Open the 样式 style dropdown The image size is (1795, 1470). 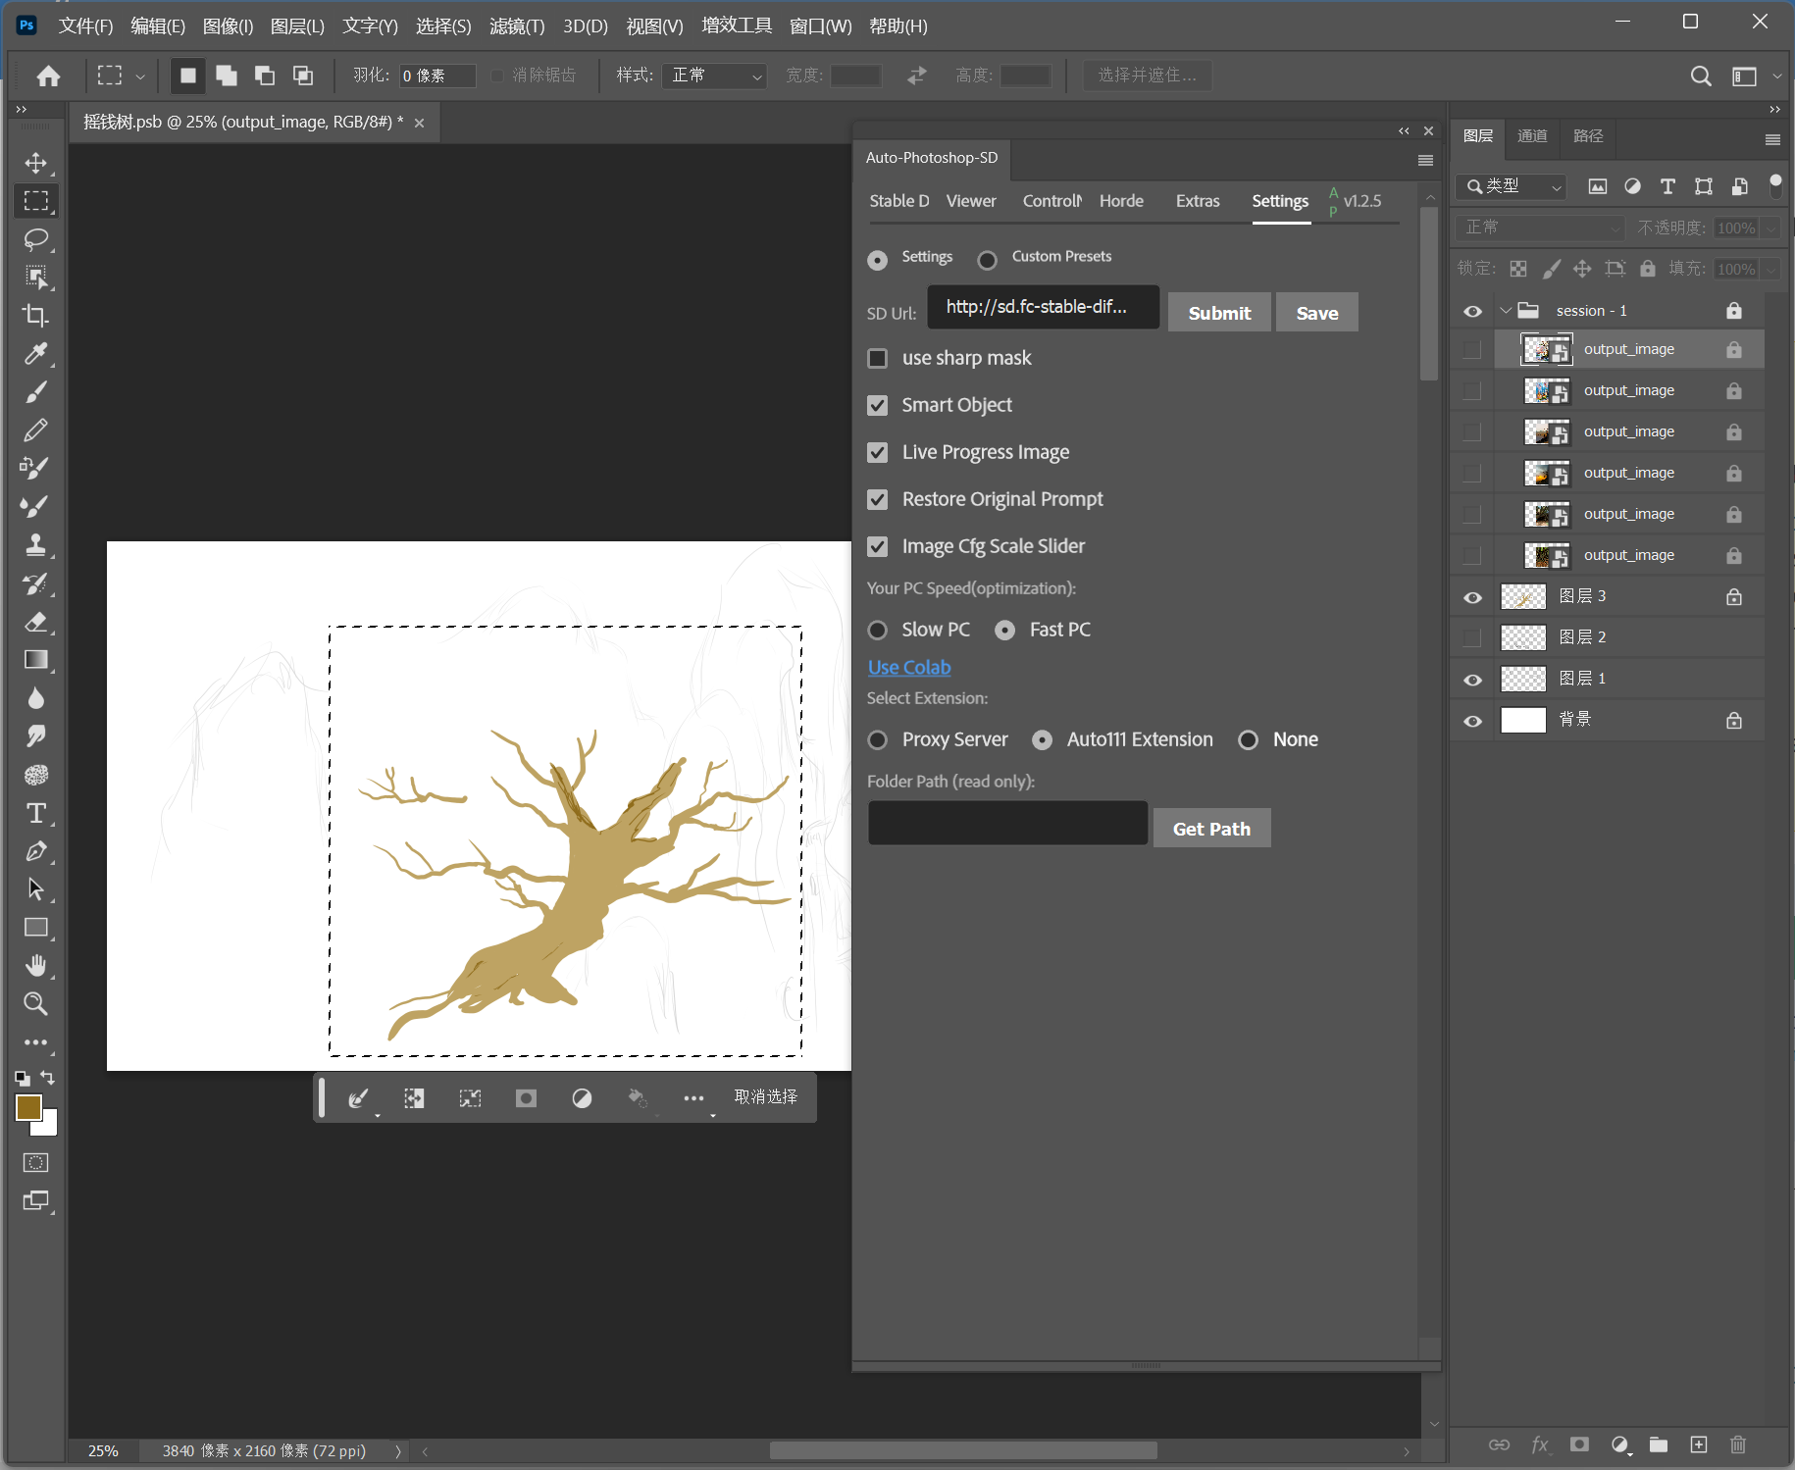tap(716, 76)
